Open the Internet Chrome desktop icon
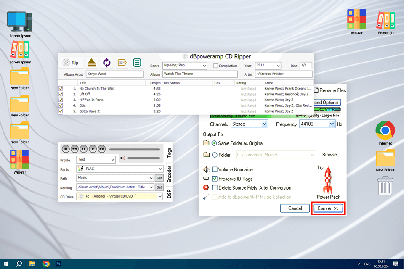Screen dimensions: 404x269 tap(385, 130)
